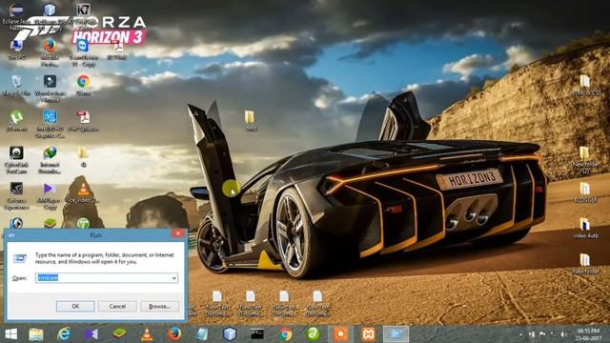This screenshot has height=343, width=610.
Task: Select the BLOGGER folder on desktop
Action: pyautogui.click(x=585, y=192)
